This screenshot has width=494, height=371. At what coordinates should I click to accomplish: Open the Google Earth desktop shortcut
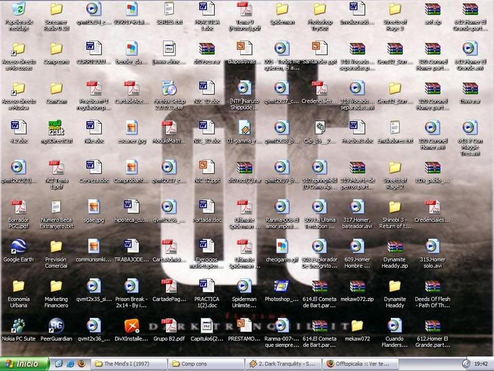click(x=19, y=246)
